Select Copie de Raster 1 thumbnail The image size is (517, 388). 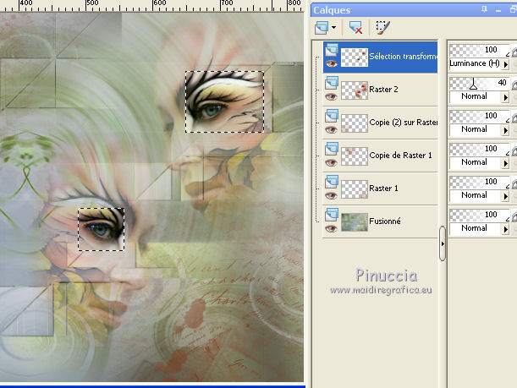click(355, 156)
